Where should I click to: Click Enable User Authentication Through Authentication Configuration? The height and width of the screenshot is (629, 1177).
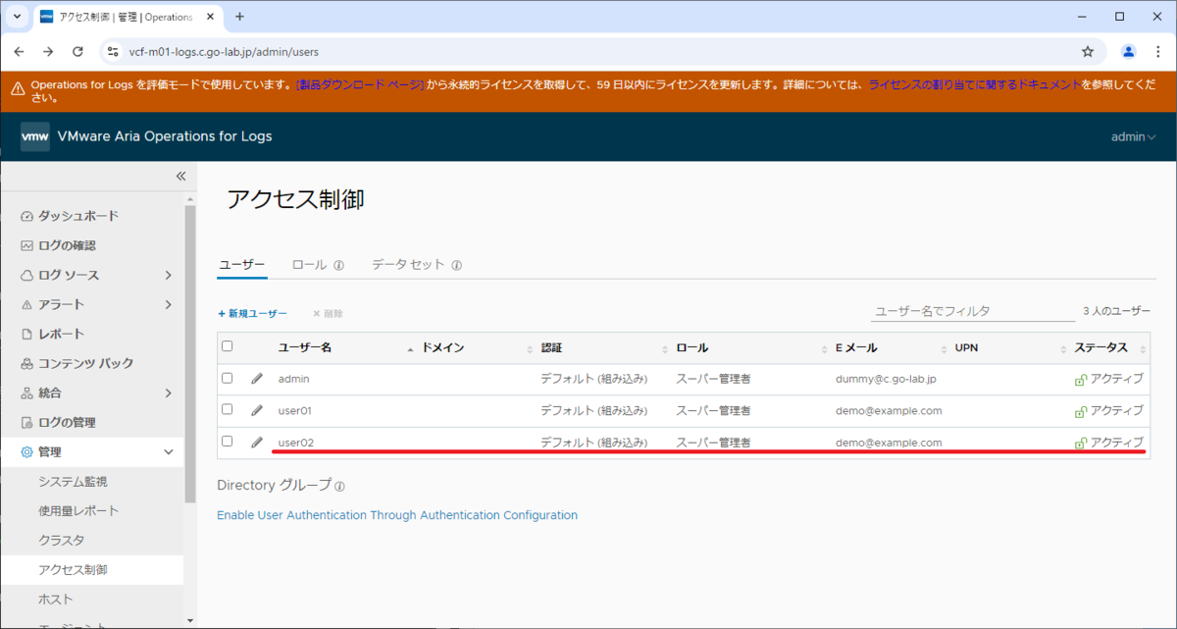397,514
